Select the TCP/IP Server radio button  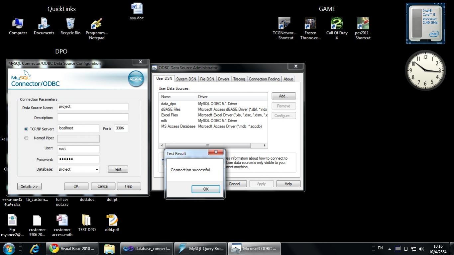click(x=26, y=129)
